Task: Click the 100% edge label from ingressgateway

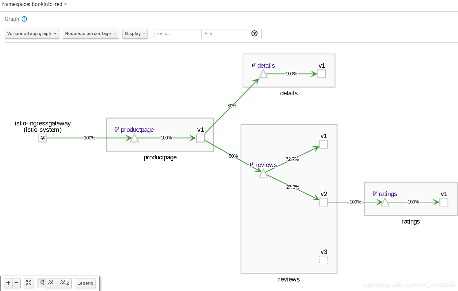Action: point(90,138)
